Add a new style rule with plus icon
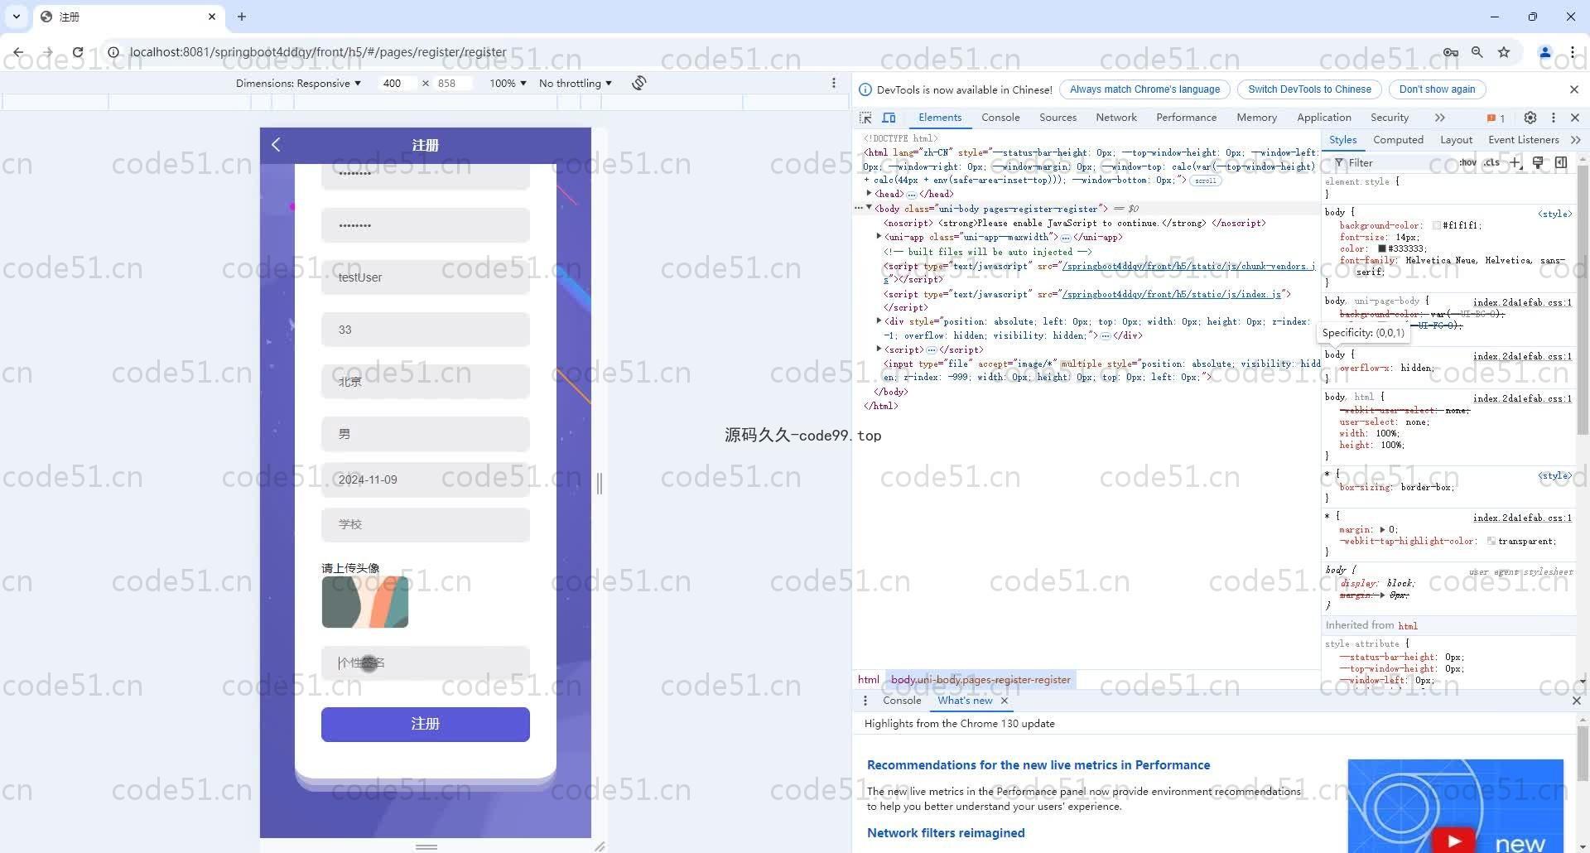Viewport: 1590px width, 853px height. click(1515, 163)
